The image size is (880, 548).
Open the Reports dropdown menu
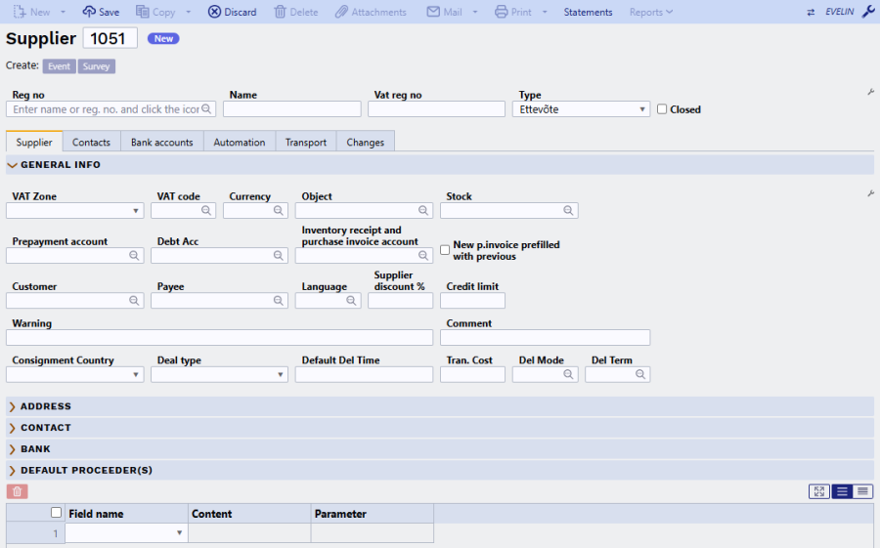651,12
